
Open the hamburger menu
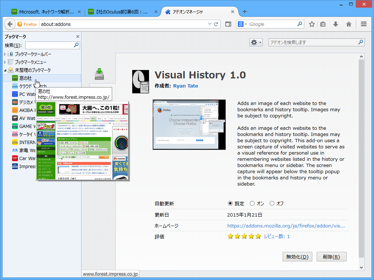click(364, 24)
